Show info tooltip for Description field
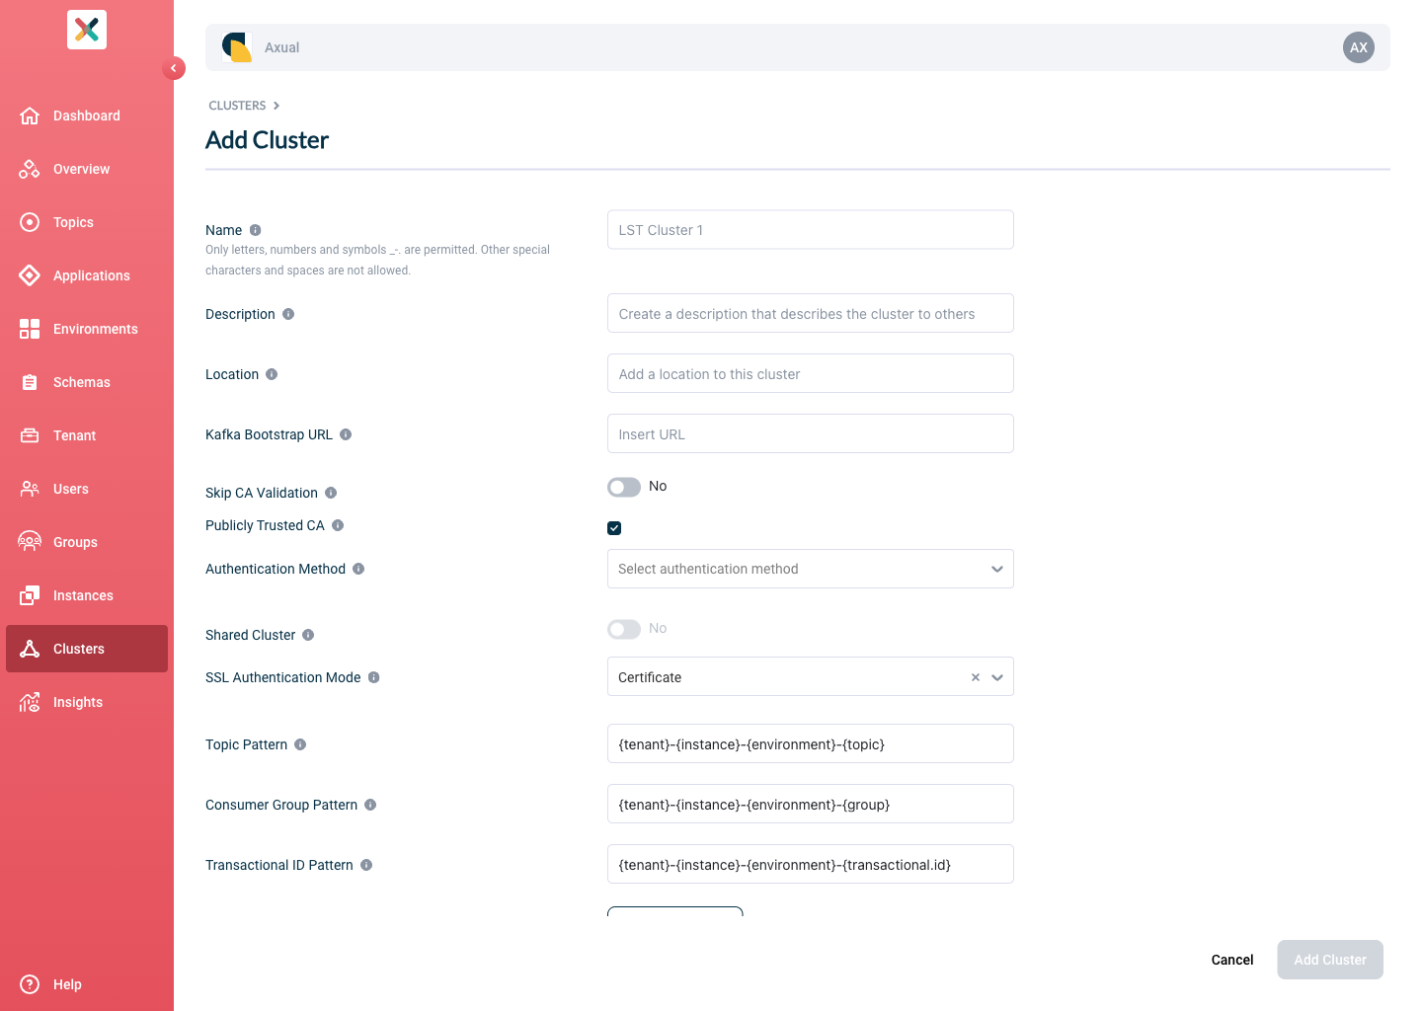 coord(288,314)
